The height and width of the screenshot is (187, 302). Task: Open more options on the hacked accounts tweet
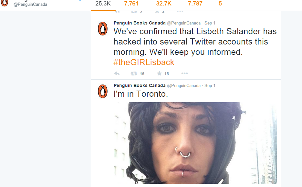click(x=184, y=73)
